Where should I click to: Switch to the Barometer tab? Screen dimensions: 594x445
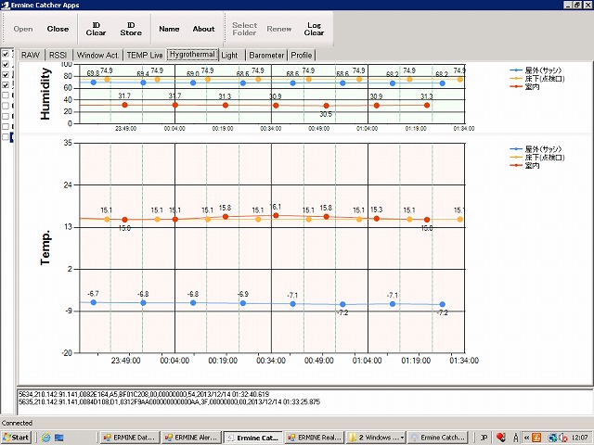point(265,56)
